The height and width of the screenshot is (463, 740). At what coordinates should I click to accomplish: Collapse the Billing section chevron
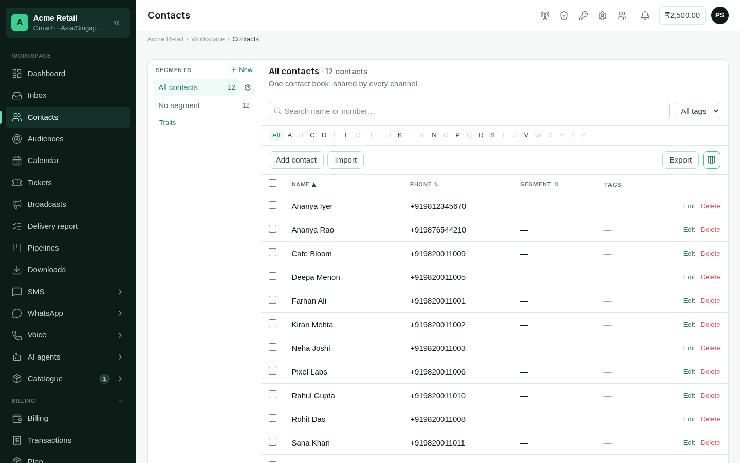121,401
